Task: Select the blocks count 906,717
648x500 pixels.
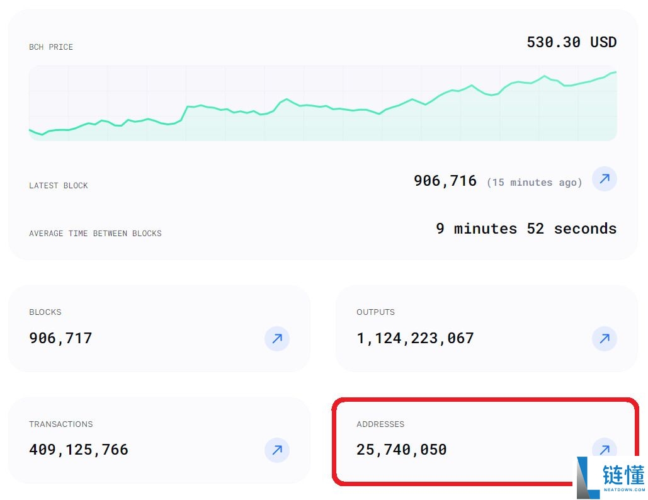Action: click(60, 338)
